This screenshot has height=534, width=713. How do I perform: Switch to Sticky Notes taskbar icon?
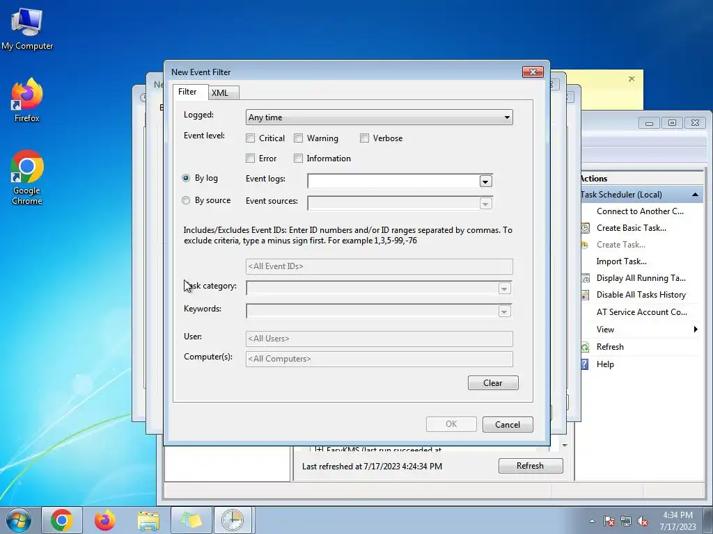191,520
